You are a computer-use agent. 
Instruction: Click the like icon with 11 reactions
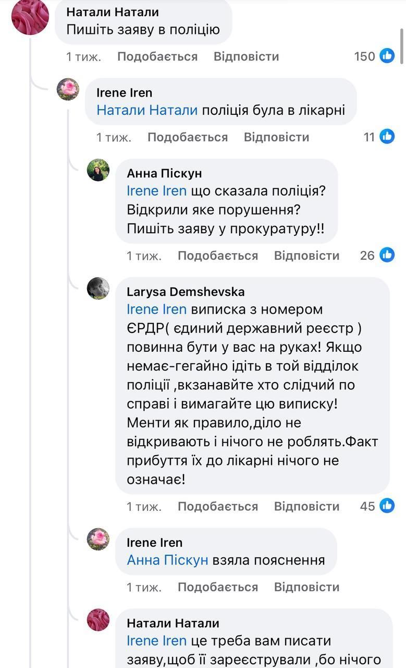[387, 137]
